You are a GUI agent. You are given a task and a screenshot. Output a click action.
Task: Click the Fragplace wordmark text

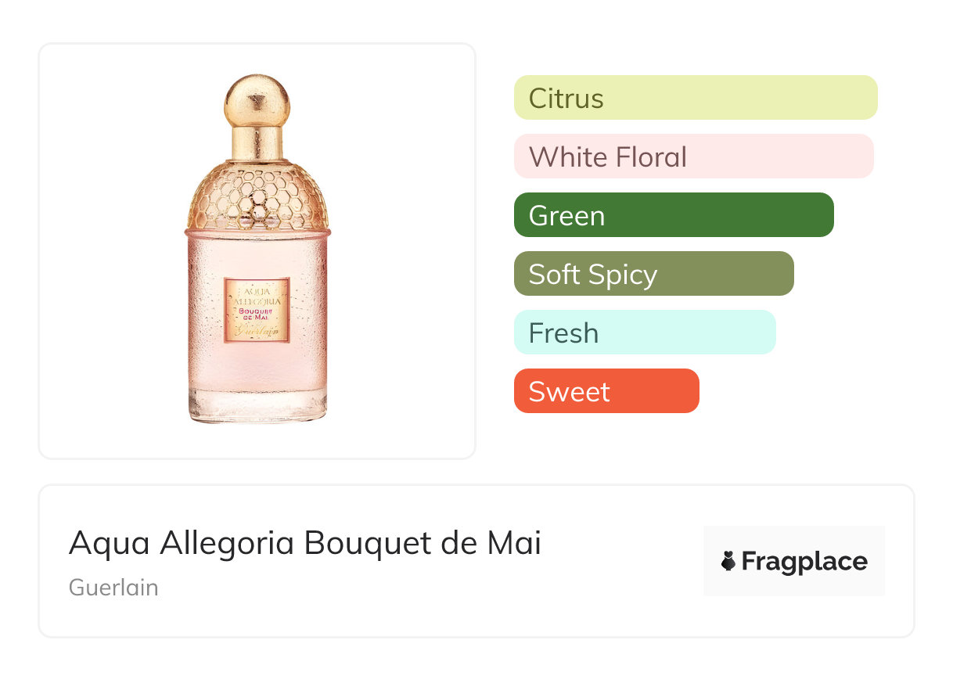[804, 562]
